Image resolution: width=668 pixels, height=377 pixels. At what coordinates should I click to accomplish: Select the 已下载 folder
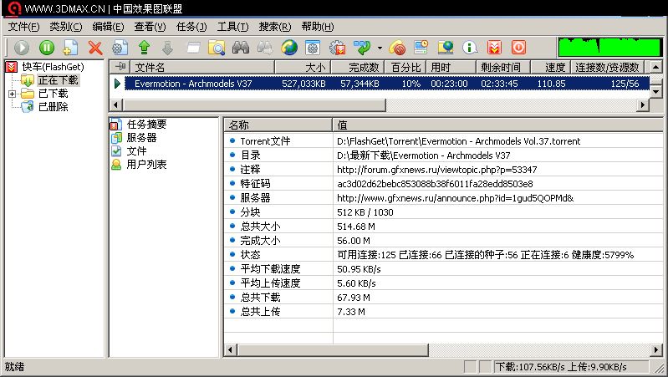(x=53, y=94)
